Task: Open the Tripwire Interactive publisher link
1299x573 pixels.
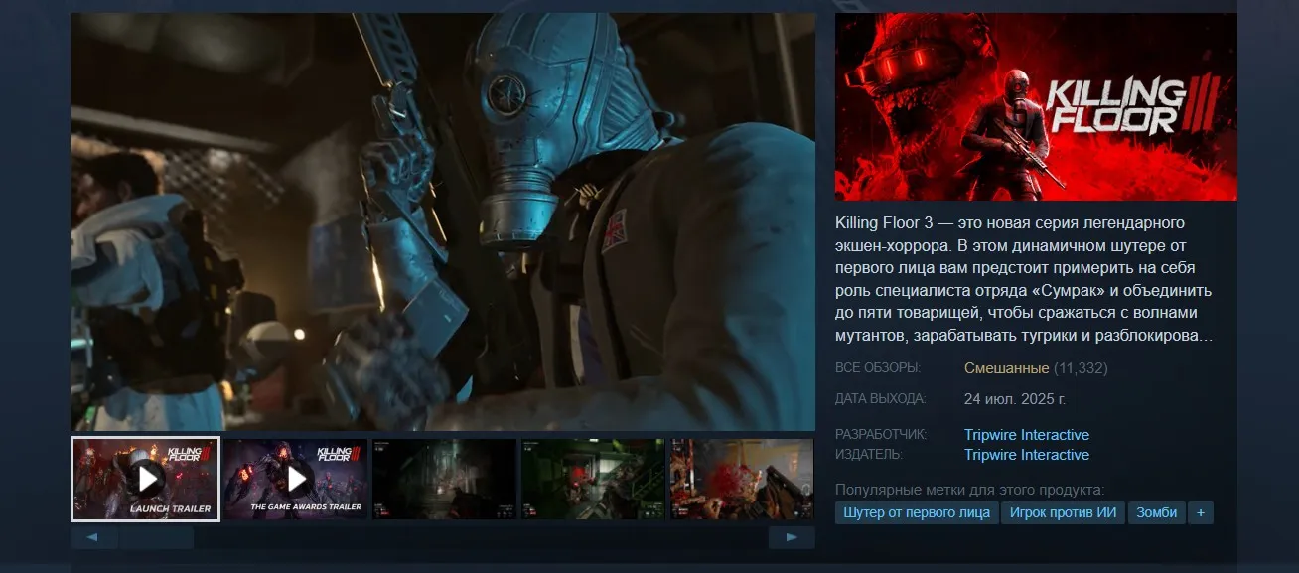Action: [1027, 455]
